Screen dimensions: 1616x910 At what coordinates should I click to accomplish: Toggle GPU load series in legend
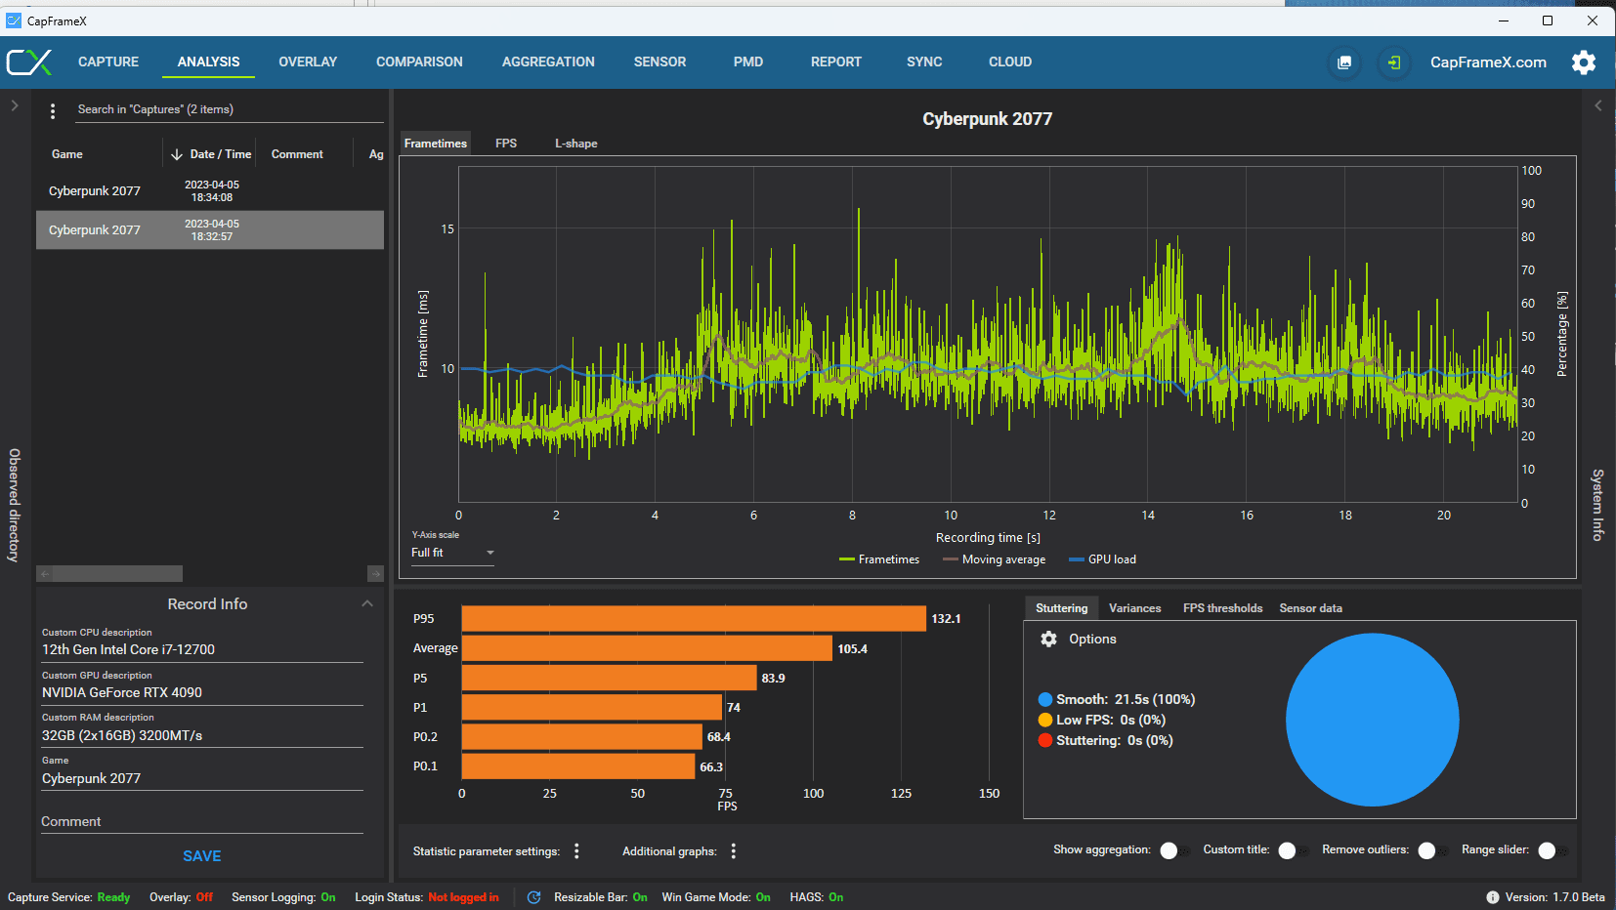pos(1102,559)
